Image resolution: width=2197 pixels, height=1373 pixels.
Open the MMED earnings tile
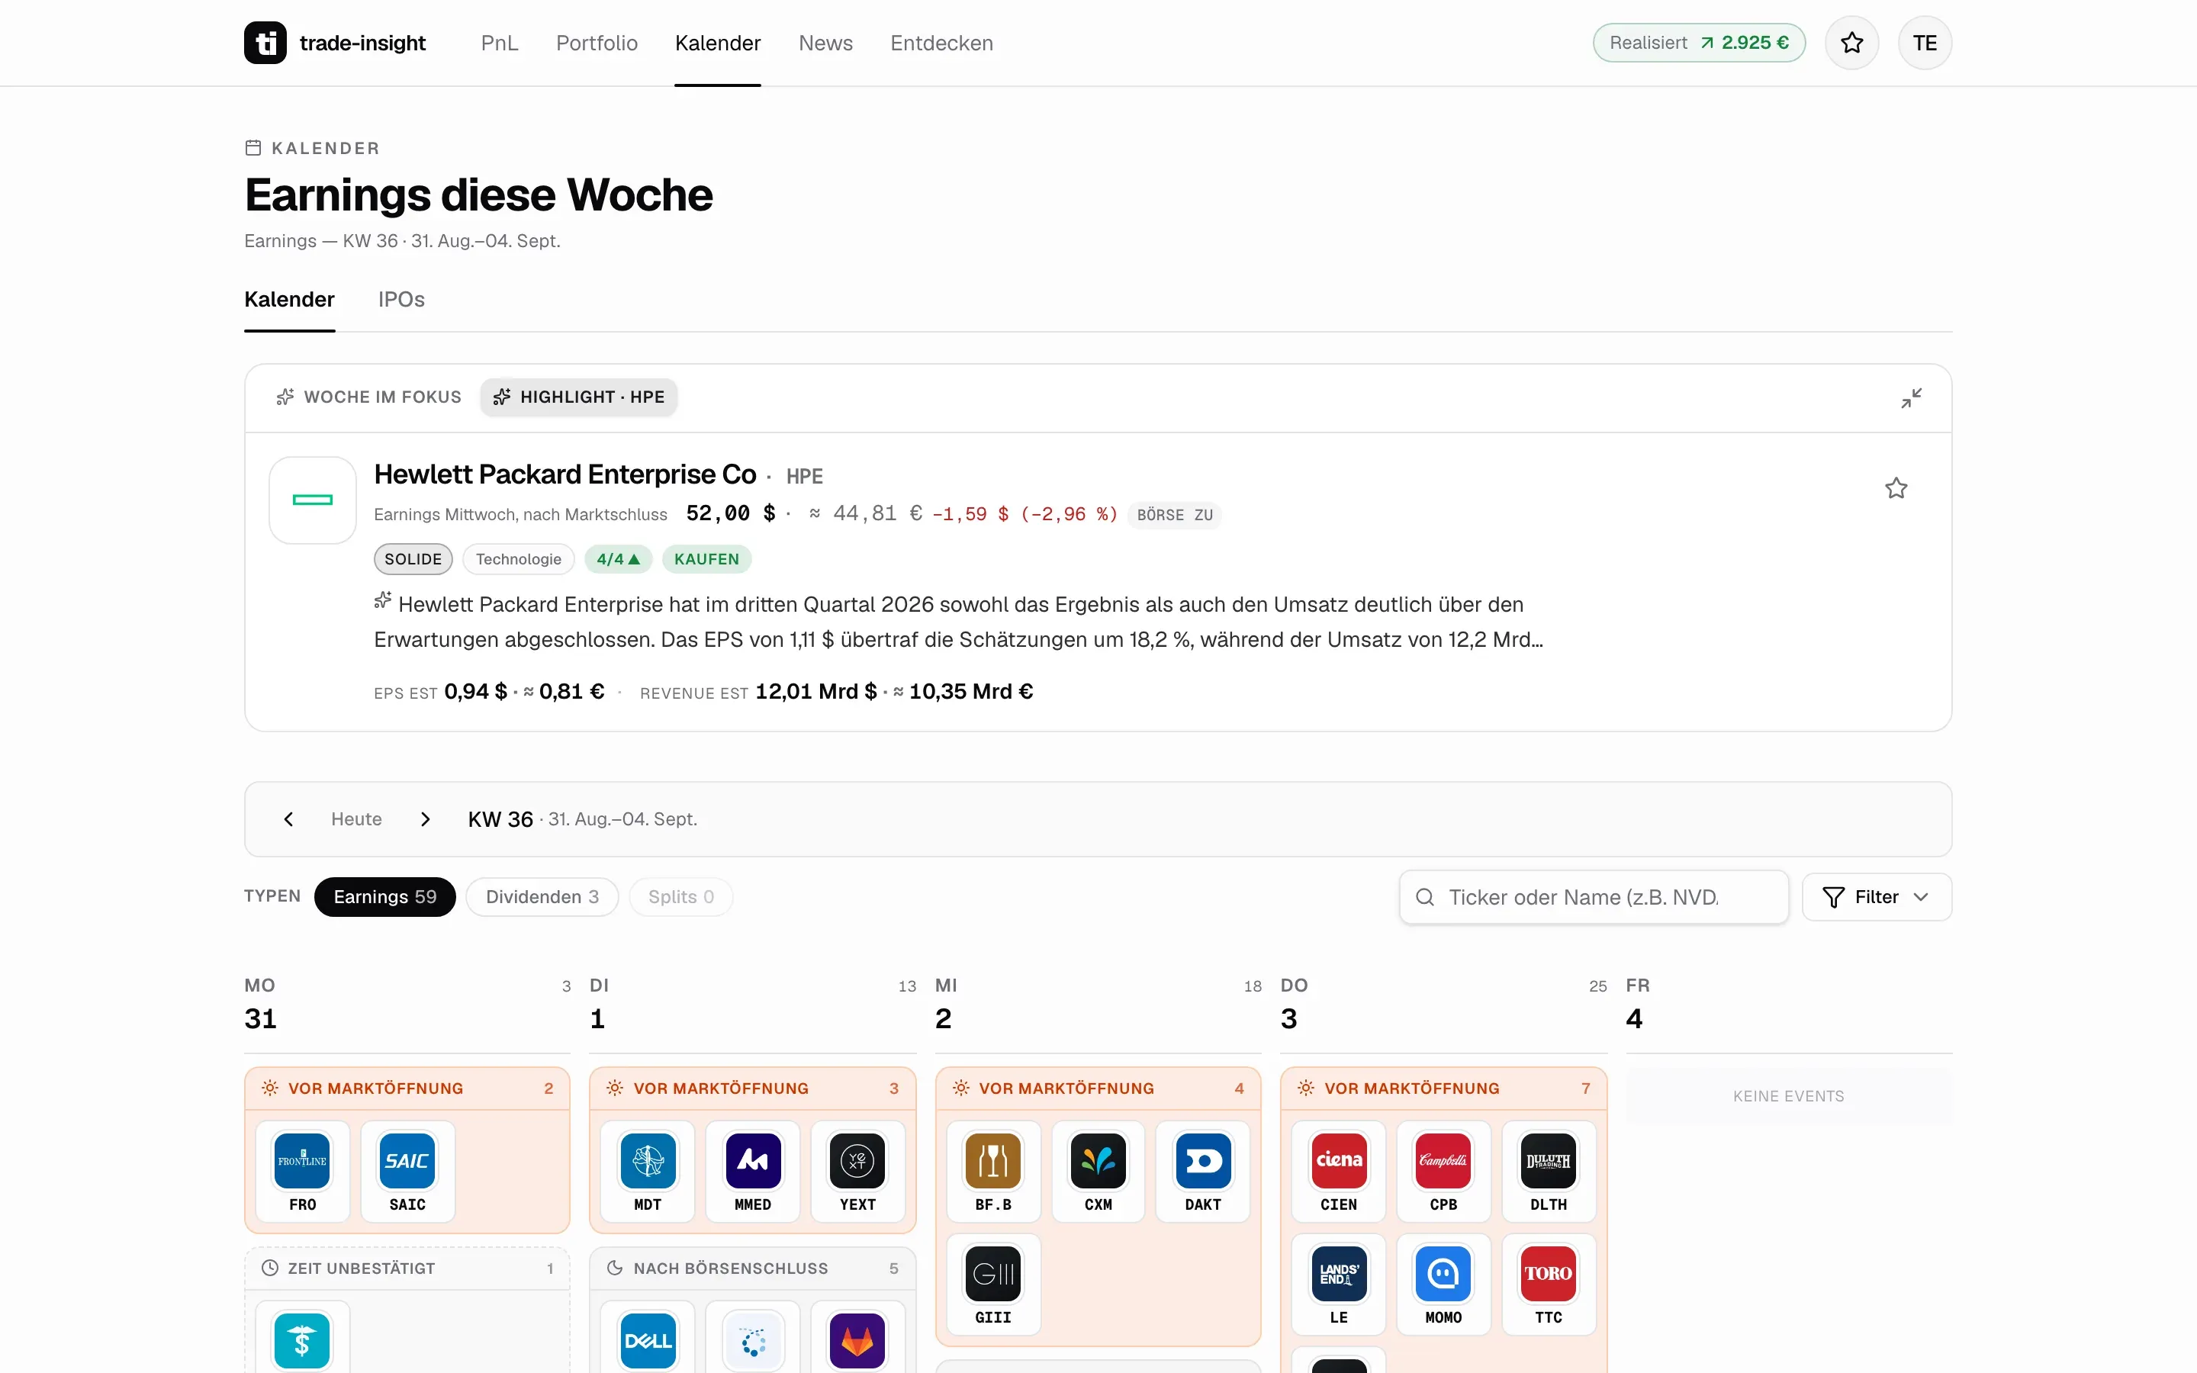[753, 1172]
